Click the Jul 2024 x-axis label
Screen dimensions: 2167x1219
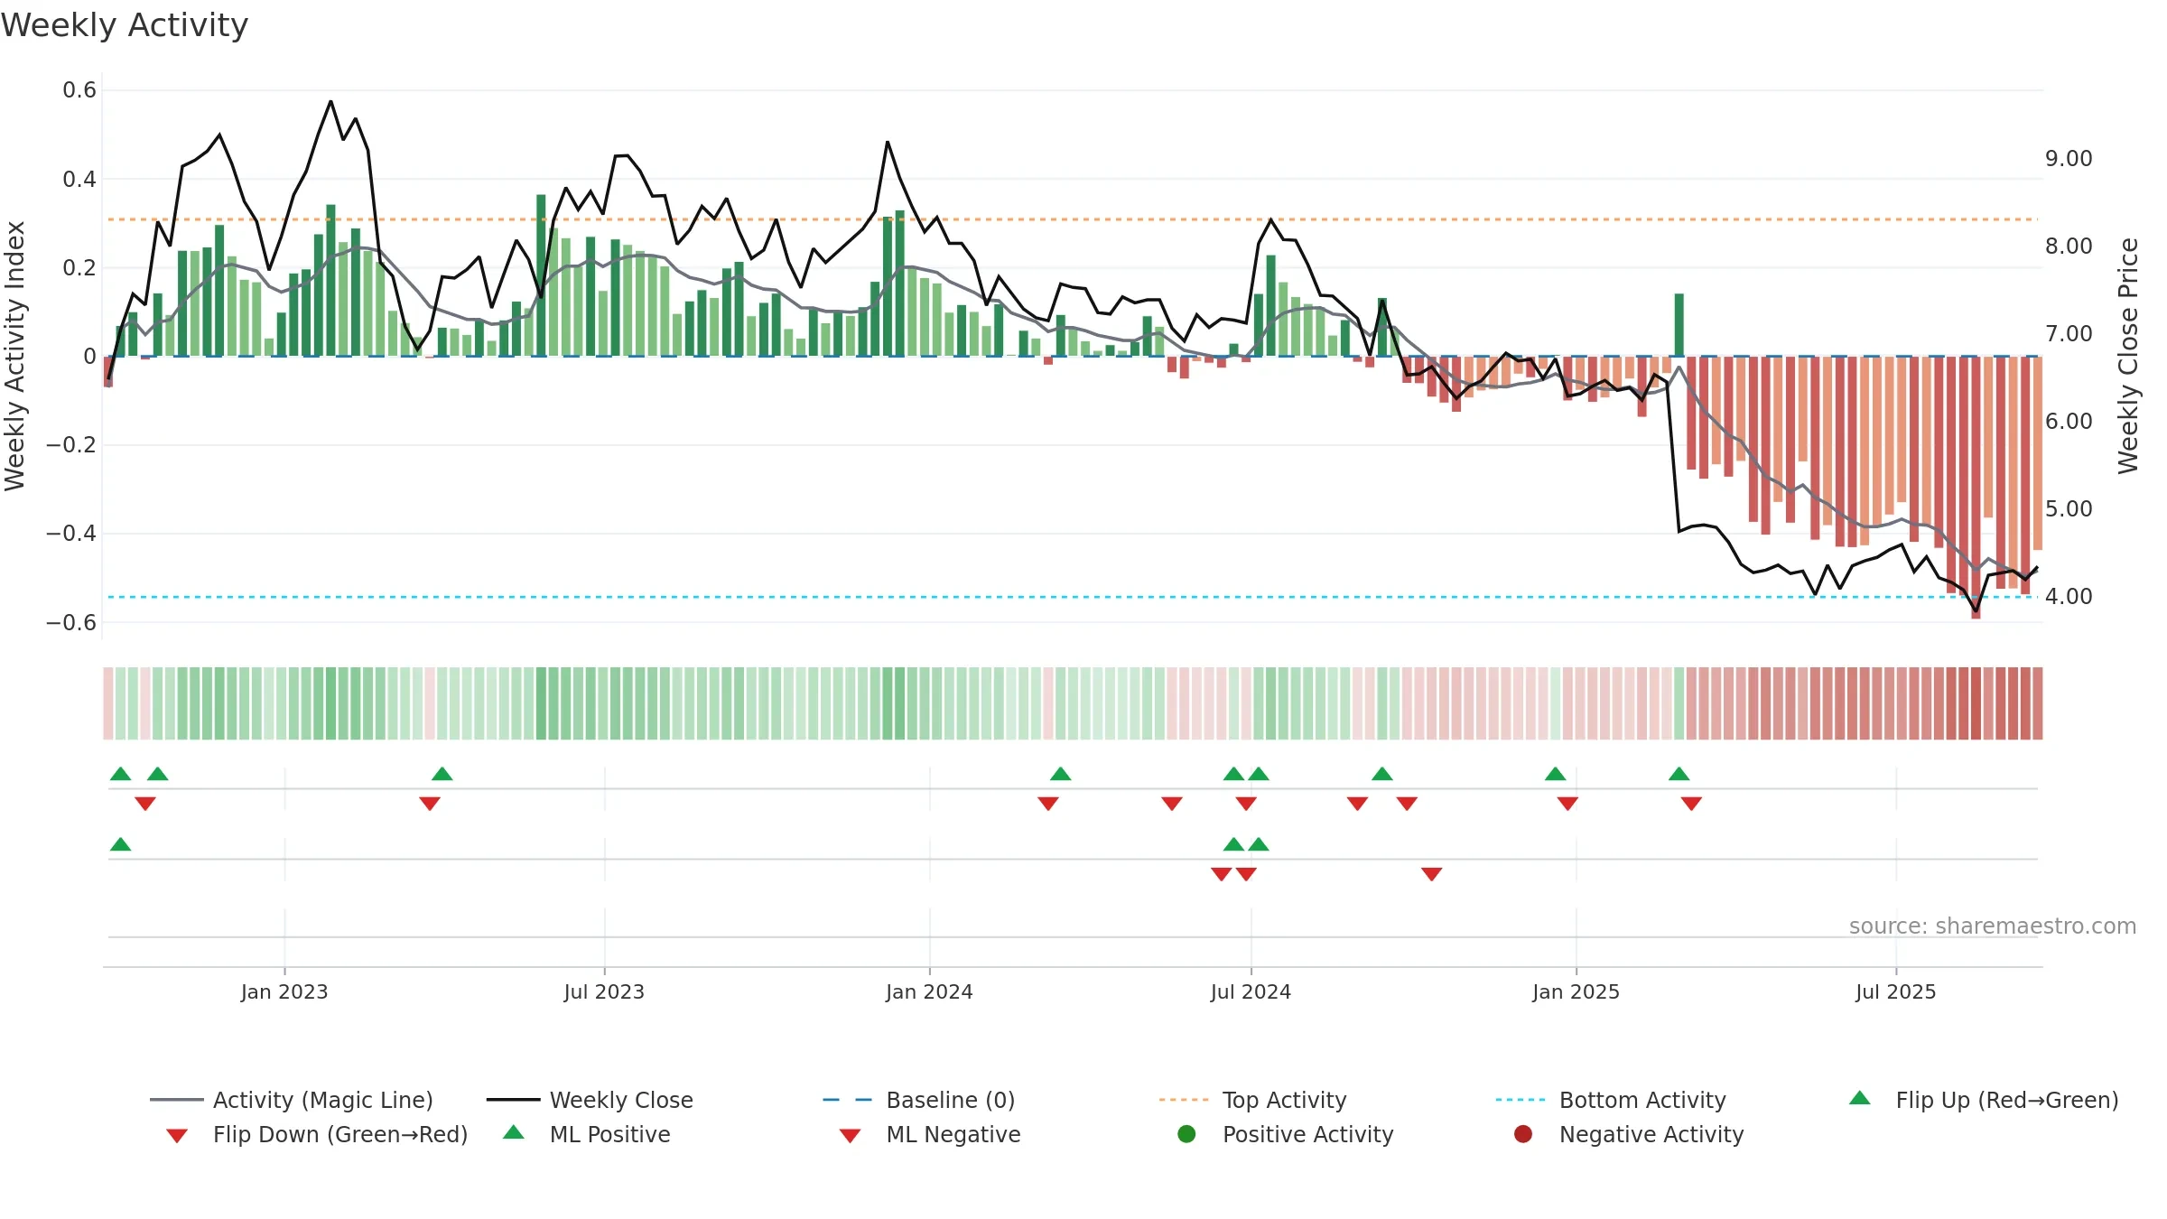(x=1251, y=991)
